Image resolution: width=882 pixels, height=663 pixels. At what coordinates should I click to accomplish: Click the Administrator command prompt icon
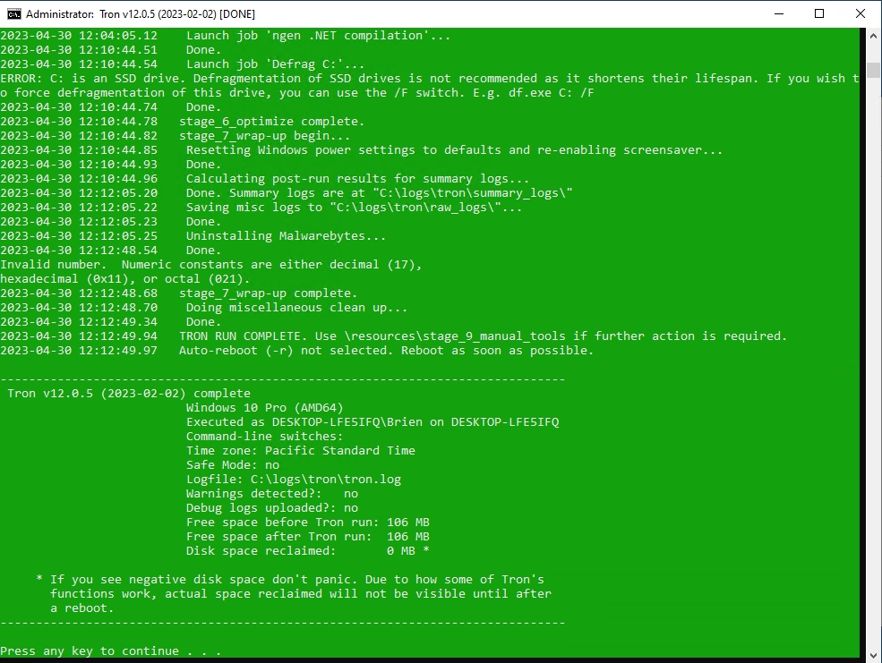(x=13, y=13)
